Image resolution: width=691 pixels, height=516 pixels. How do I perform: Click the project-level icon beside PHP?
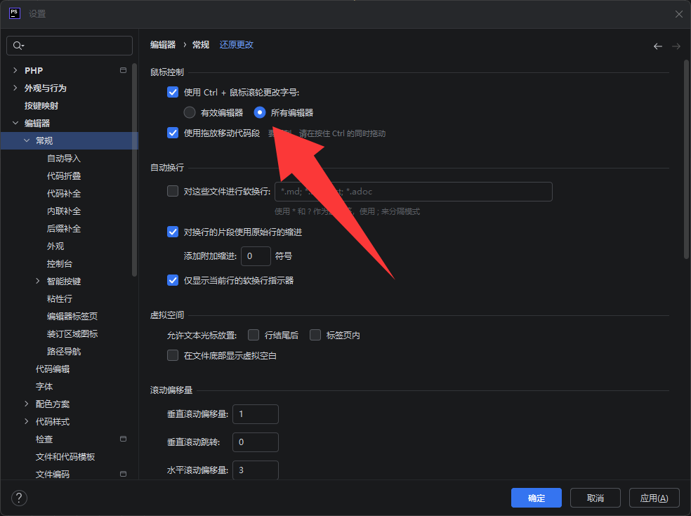(124, 70)
